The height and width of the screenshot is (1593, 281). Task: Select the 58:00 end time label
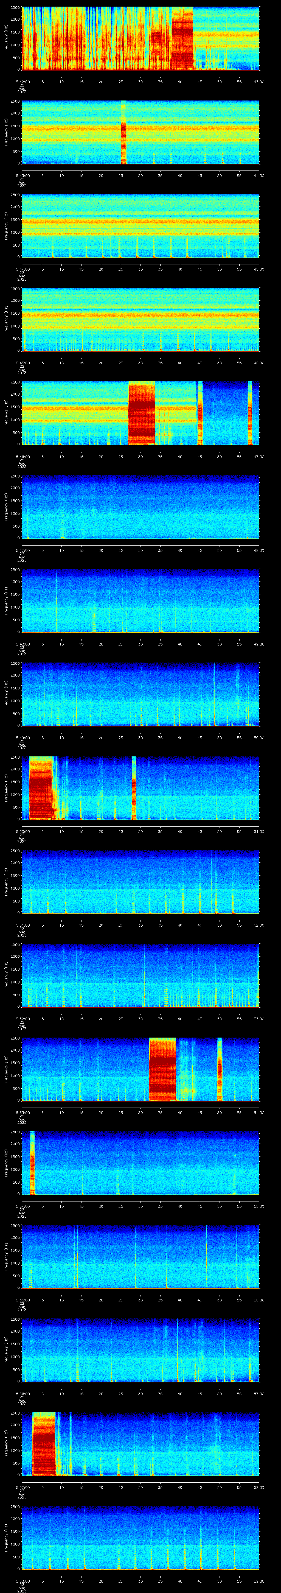(x=259, y=1487)
